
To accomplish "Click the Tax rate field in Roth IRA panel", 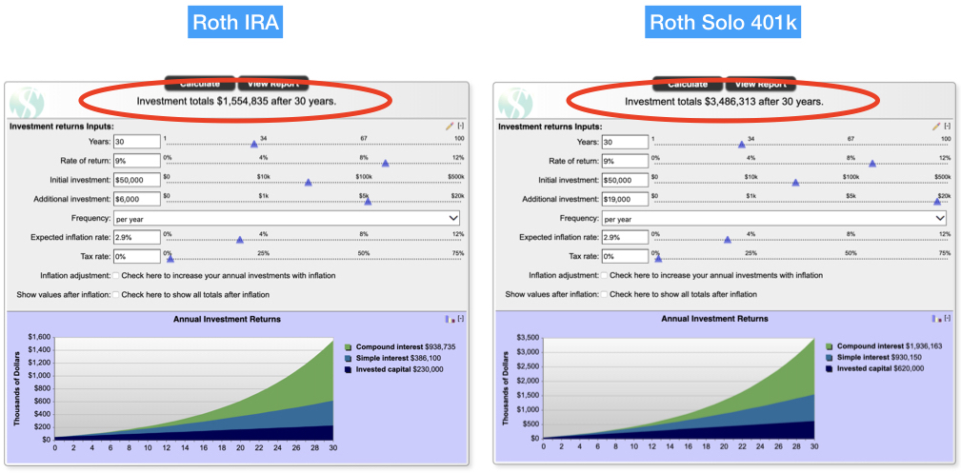I will pos(136,256).
